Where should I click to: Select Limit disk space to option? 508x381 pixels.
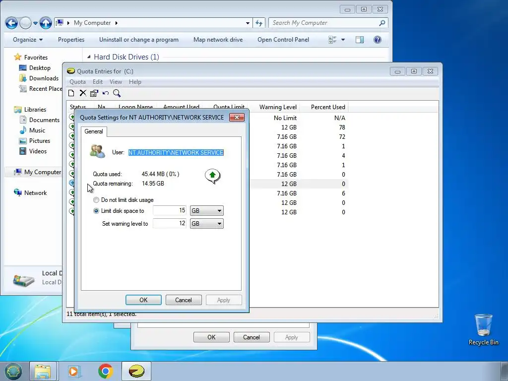pyautogui.click(x=119, y=211)
